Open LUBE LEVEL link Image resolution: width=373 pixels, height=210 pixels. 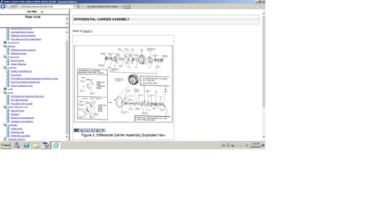point(16,128)
